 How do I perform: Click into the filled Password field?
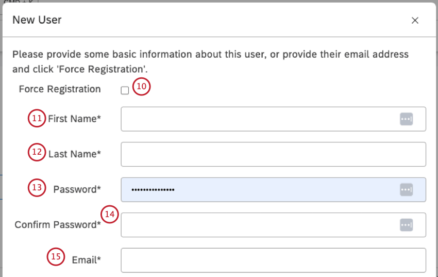(258, 190)
